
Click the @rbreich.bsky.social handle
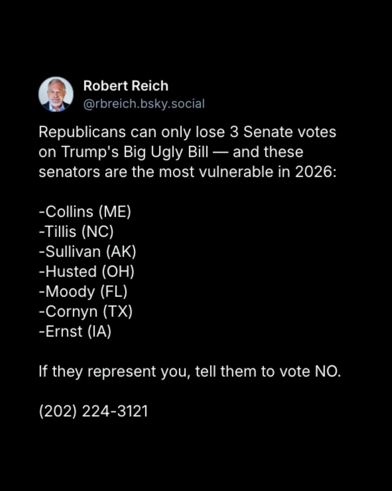click(144, 104)
